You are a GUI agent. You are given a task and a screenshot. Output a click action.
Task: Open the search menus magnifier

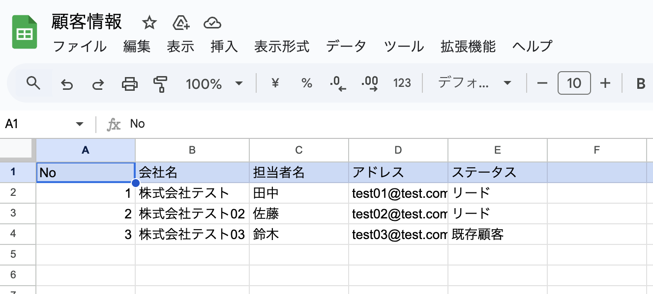(x=33, y=83)
